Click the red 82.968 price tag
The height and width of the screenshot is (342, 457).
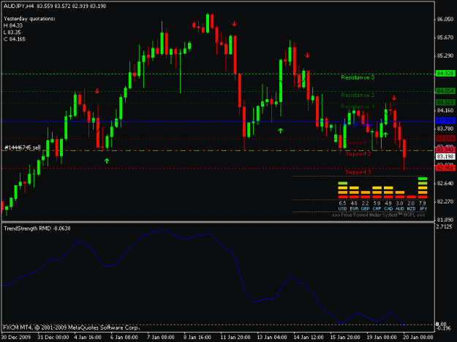click(445, 168)
